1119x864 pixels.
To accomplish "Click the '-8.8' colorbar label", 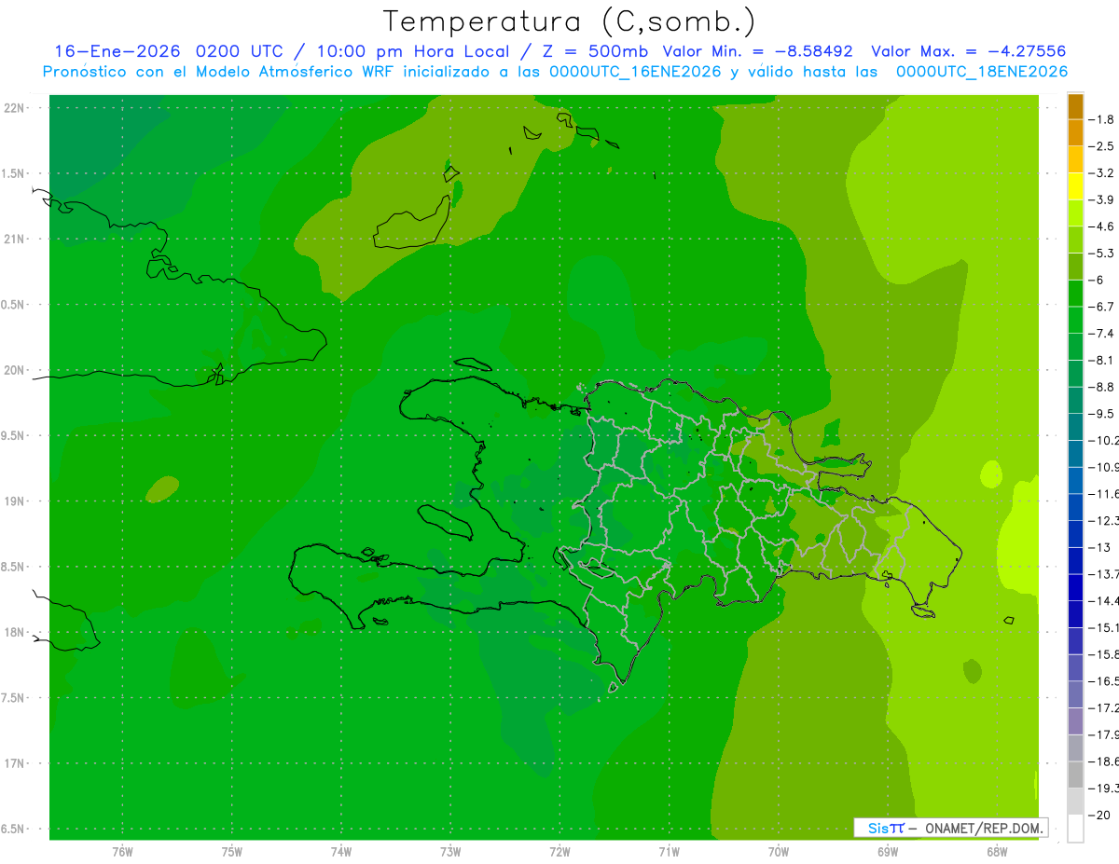I will pos(1102,387).
